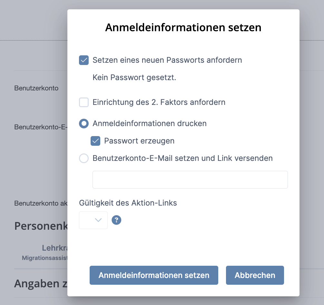The image size is (324, 305).
Task: Uncheck 'Setzen eines neuen Passworts anfordern'
Action: tap(84, 60)
